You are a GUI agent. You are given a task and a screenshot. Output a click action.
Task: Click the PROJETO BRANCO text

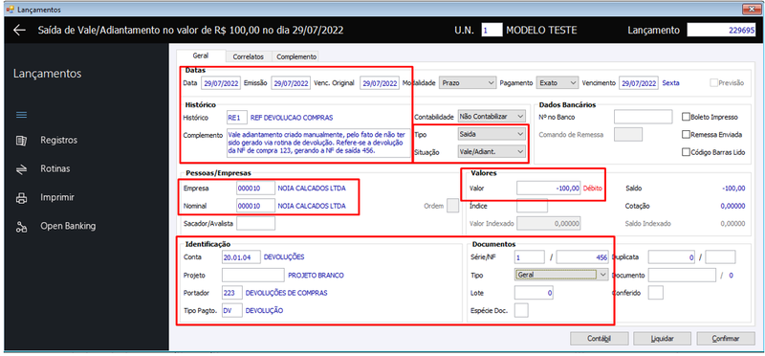(x=316, y=275)
